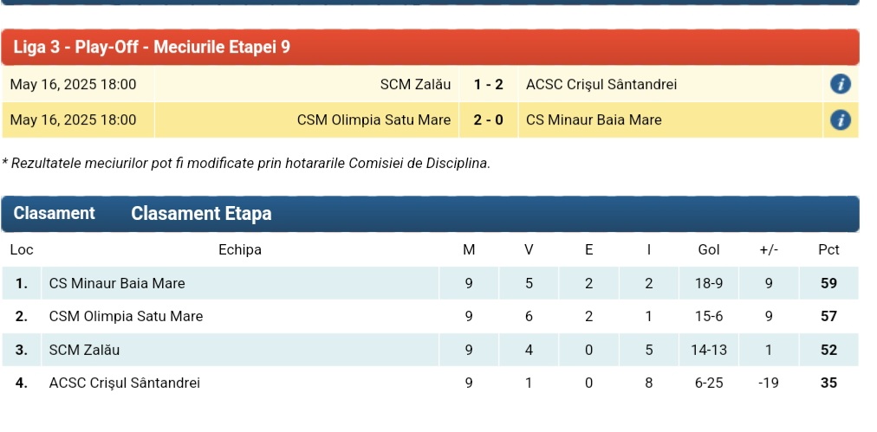Open SCM Zalău team in match row

pos(415,84)
